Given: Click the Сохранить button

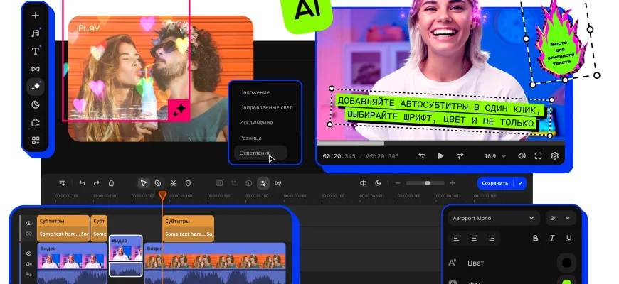Looking at the screenshot, I should (496, 183).
